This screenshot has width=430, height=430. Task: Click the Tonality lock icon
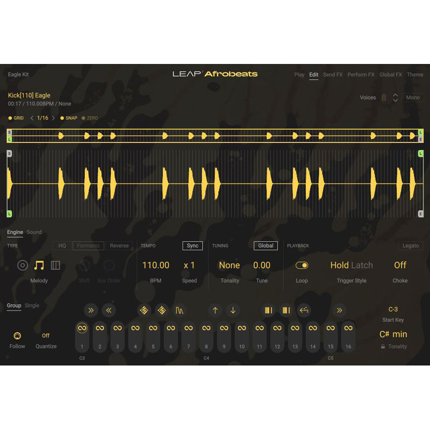383,347
